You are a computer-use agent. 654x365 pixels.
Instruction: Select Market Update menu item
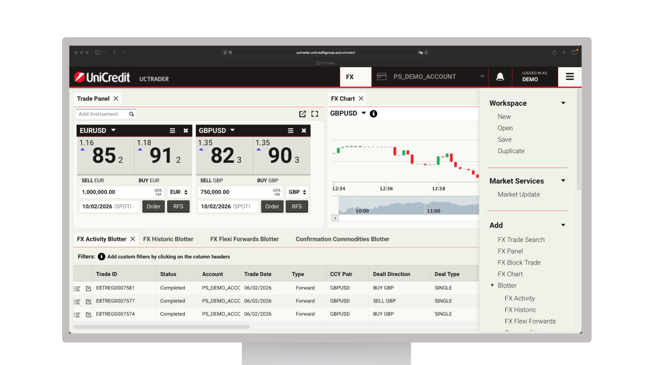(x=518, y=194)
